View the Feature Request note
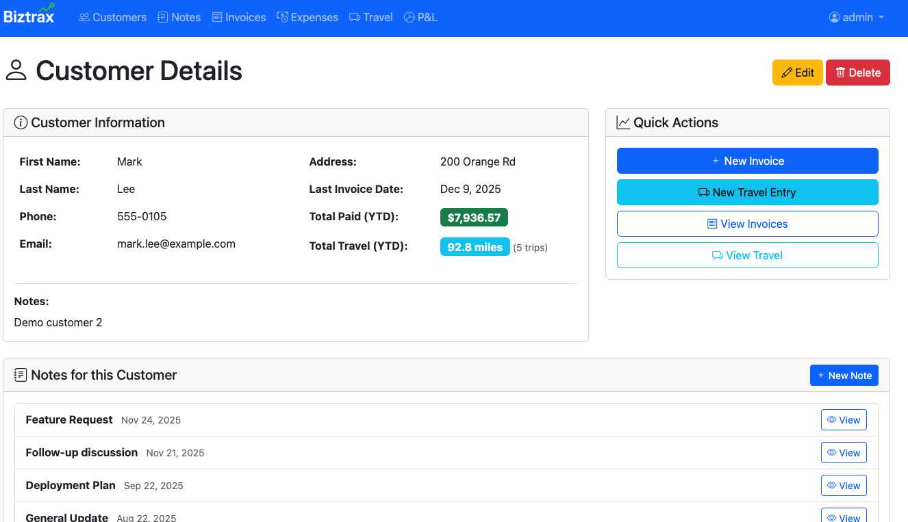 pyautogui.click(x=844, y=419)
